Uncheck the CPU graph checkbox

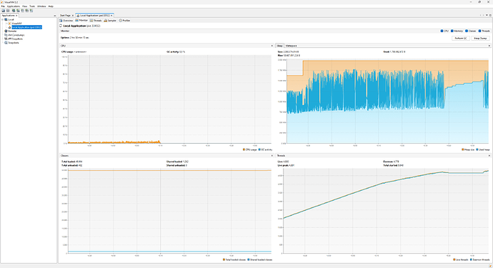[442, 31]
